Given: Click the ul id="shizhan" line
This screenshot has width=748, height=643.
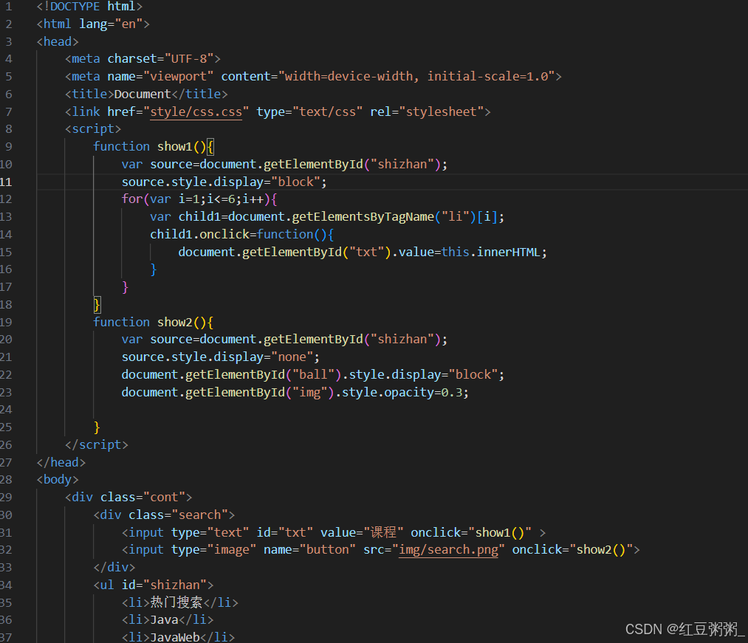Looking at the screenshot, I should (x=153, y=585).
